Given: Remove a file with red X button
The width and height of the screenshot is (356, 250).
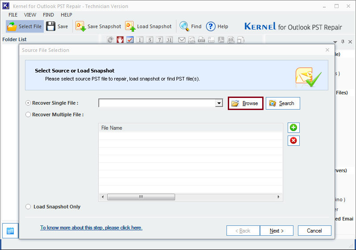Looking at the screenshot, I should click(293, 140).
